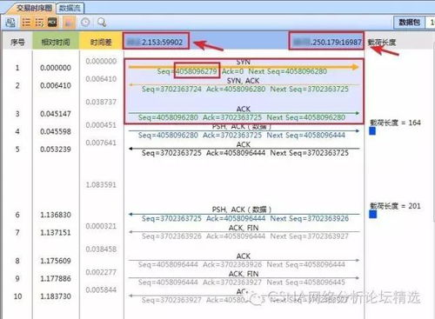Click the 序号 column header
The height and width of the screenshot is (319, 435).
(17, 43)
